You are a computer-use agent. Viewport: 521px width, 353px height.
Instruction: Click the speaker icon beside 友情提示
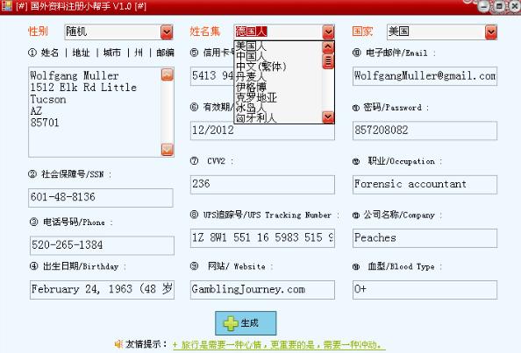118,344
